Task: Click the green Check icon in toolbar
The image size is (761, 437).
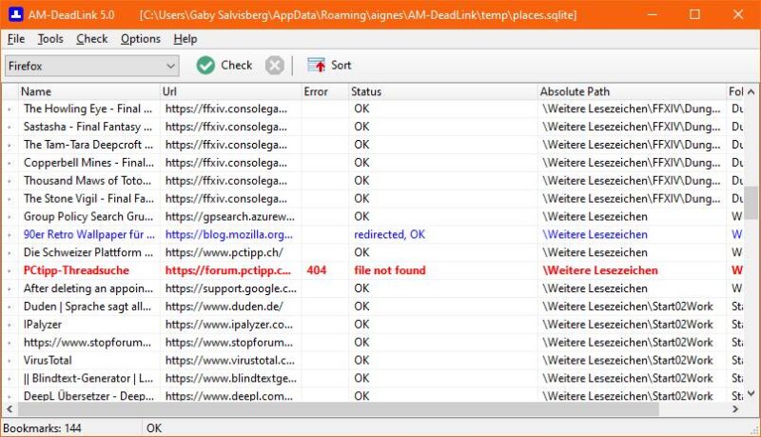Action: click(x=206, y=65)
